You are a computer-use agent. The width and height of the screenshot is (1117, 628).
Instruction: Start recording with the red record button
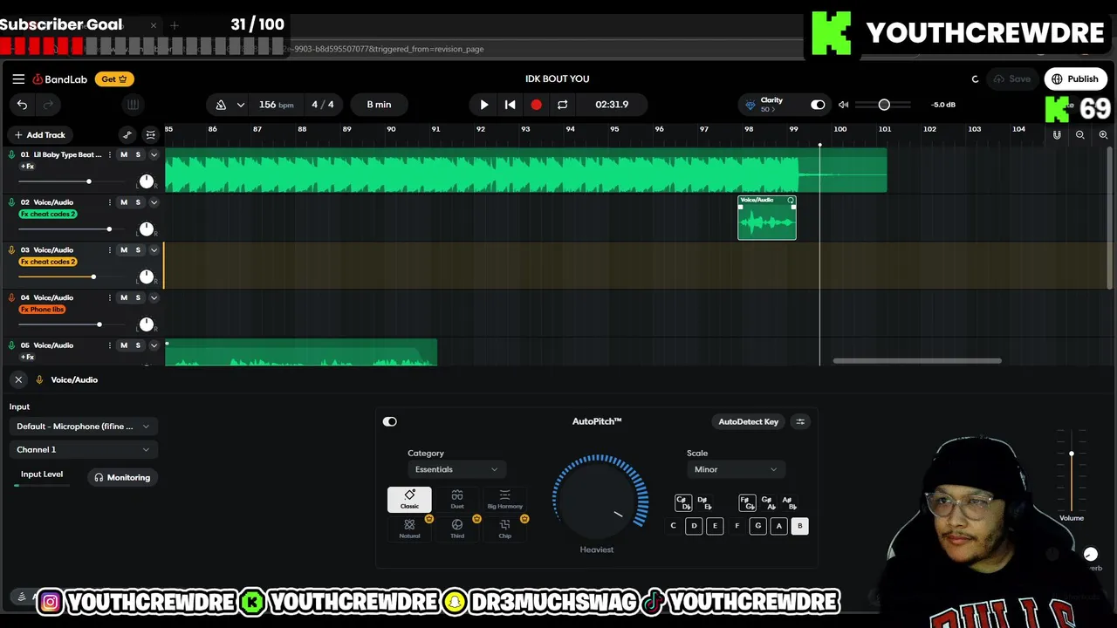coord(536,105)
